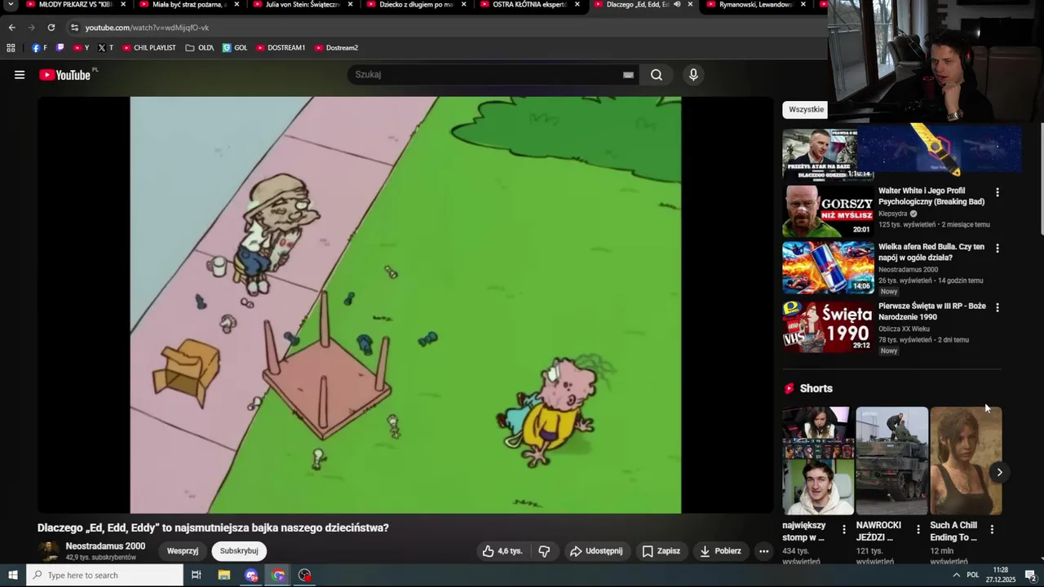Open File Explorer from the taskbar
Image resolution: width=1044 pixels, height=587 pixels.
point(224,576)
